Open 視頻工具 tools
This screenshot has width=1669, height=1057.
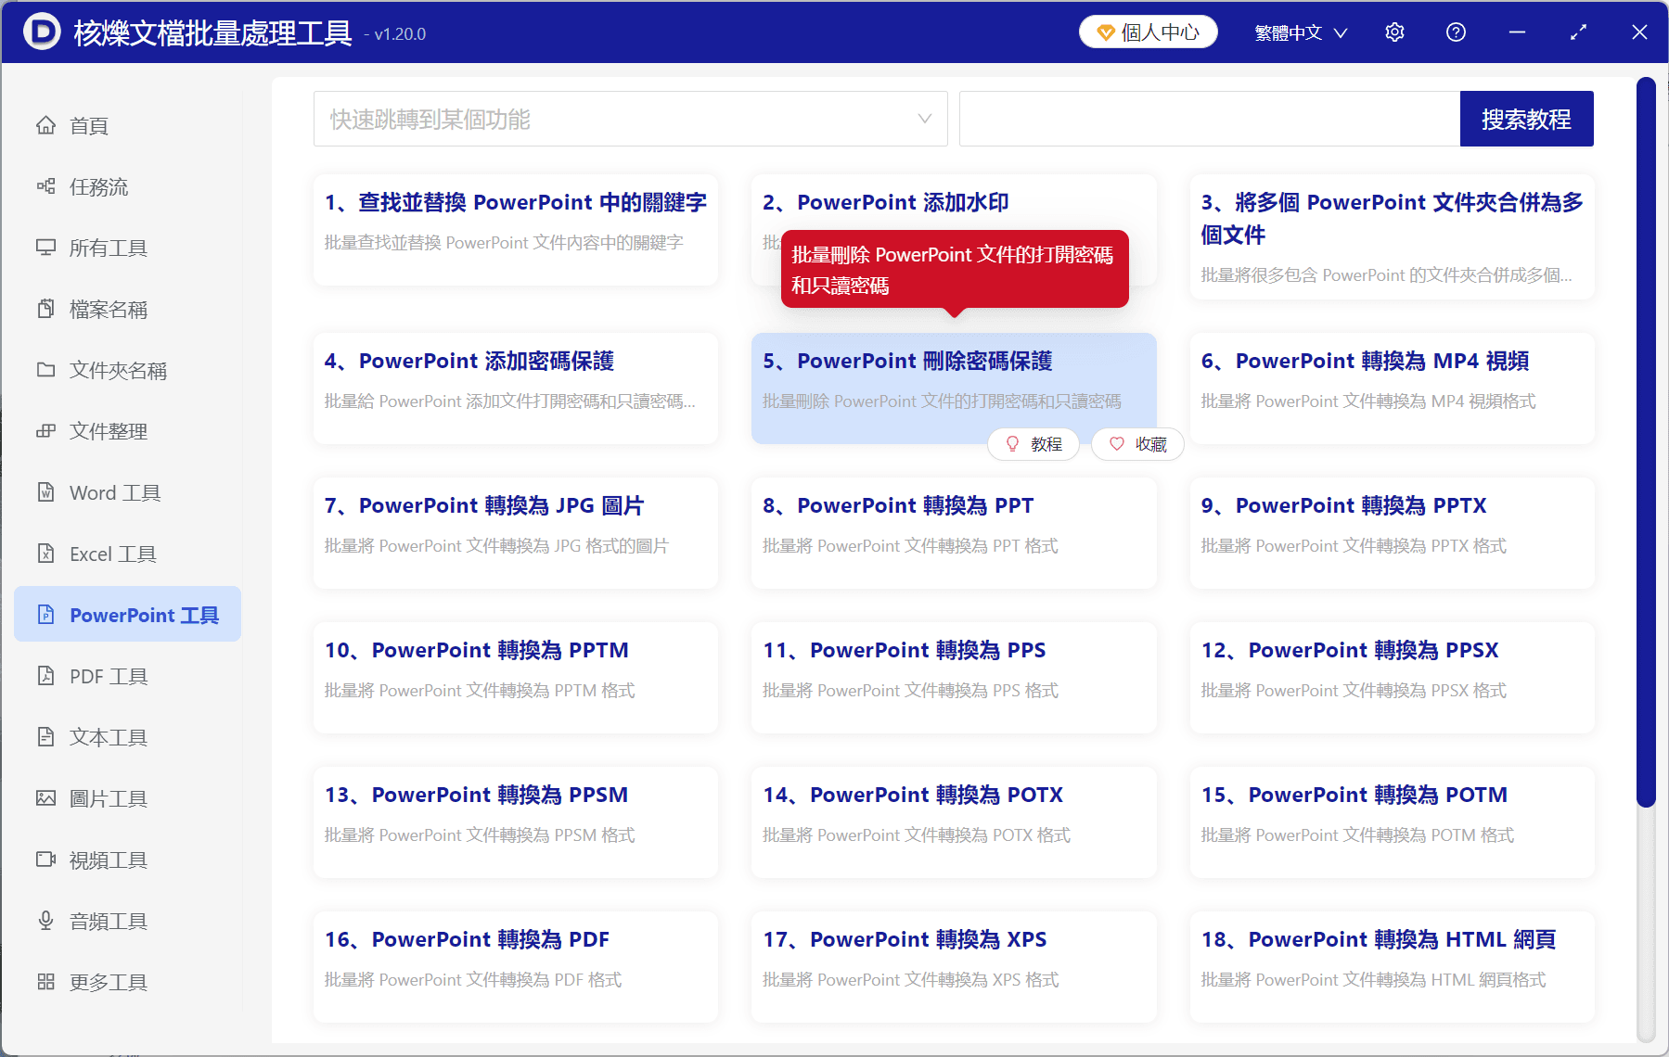point(106,860)
